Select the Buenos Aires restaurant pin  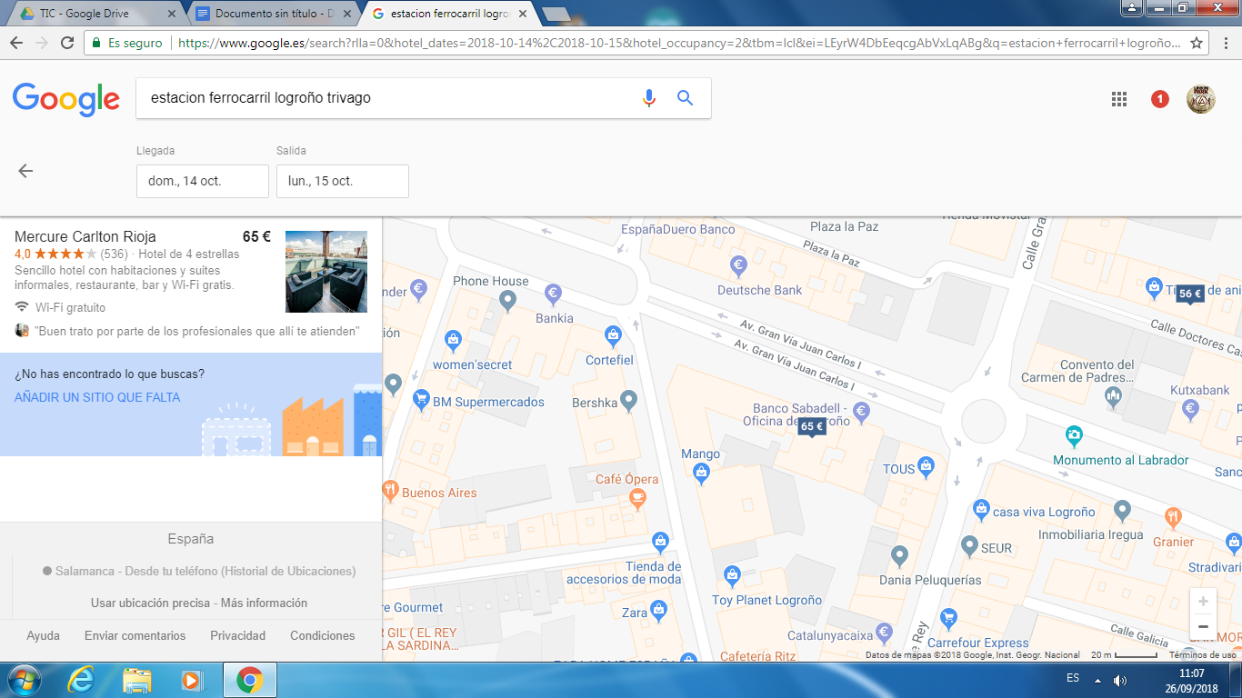[x=391, y=491]
